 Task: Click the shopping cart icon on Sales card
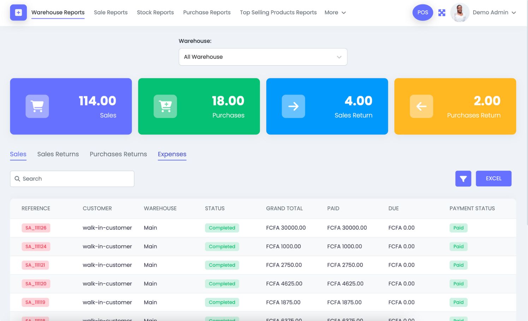(x=37, y=106)
